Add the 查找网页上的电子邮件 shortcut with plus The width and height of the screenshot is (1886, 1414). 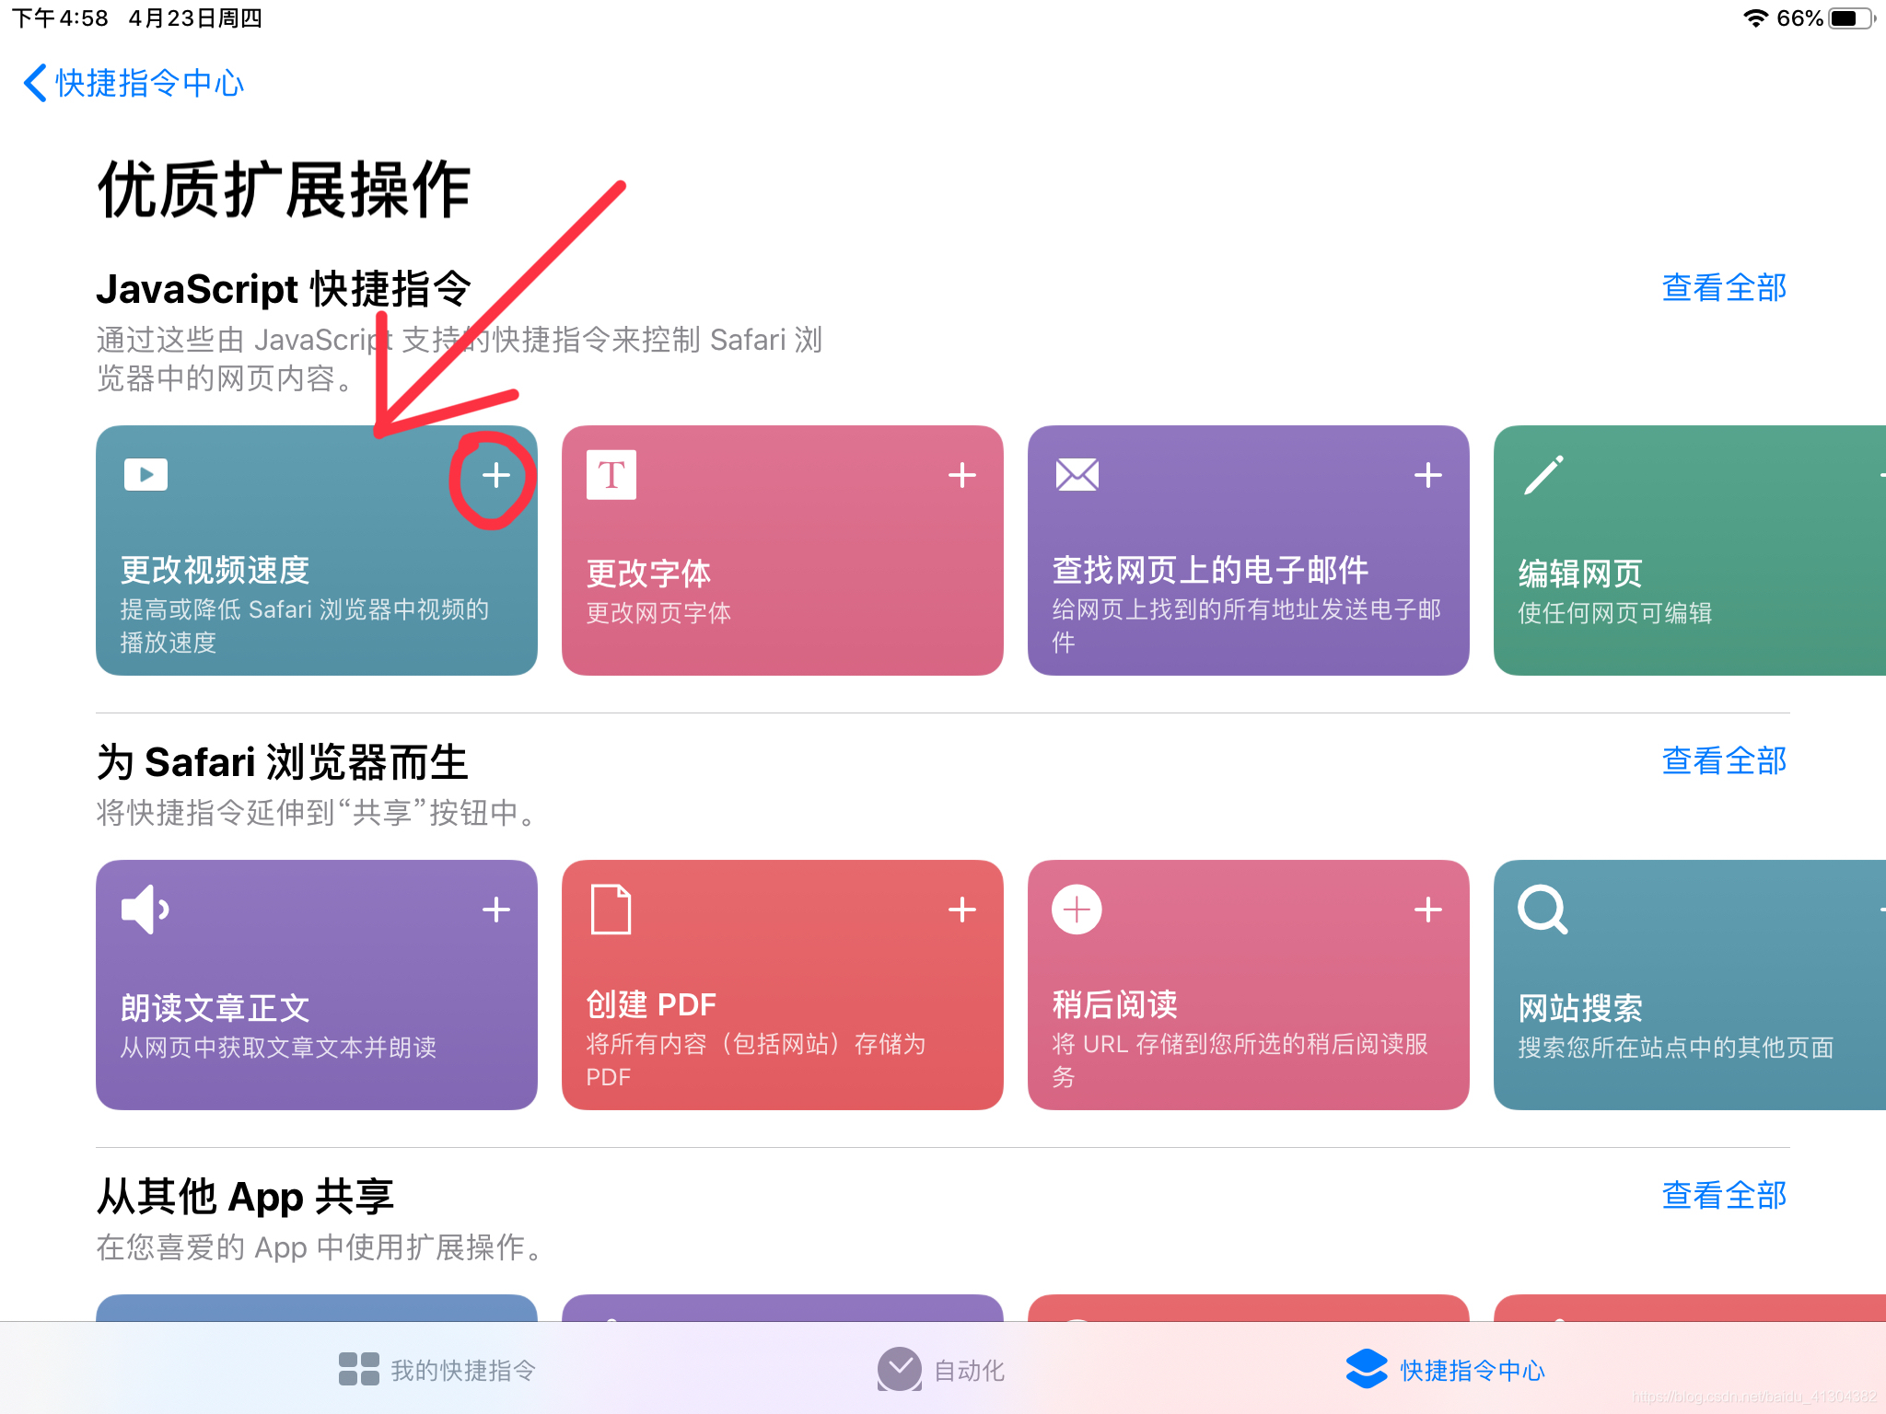tap(1427, 475)
